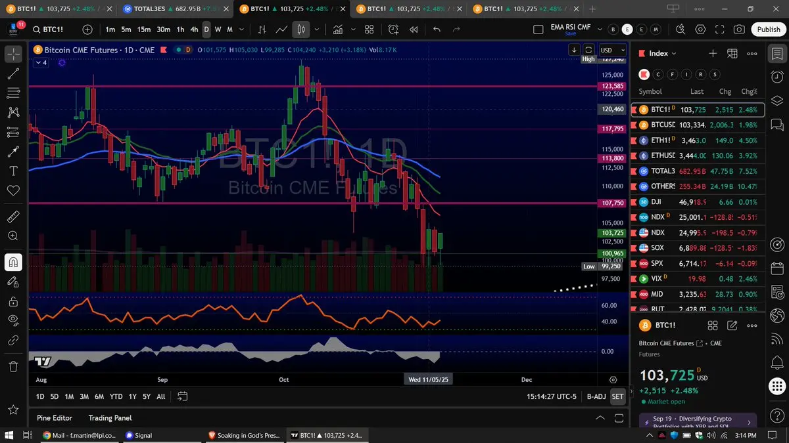Click the camera snapshot icon
789x443 pixels.
point(740,30)
